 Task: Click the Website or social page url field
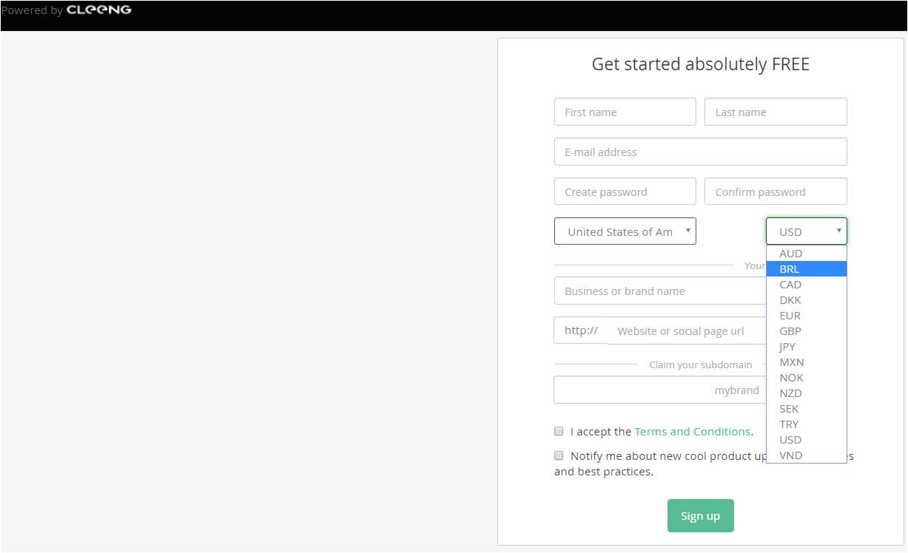coord(687,330)
